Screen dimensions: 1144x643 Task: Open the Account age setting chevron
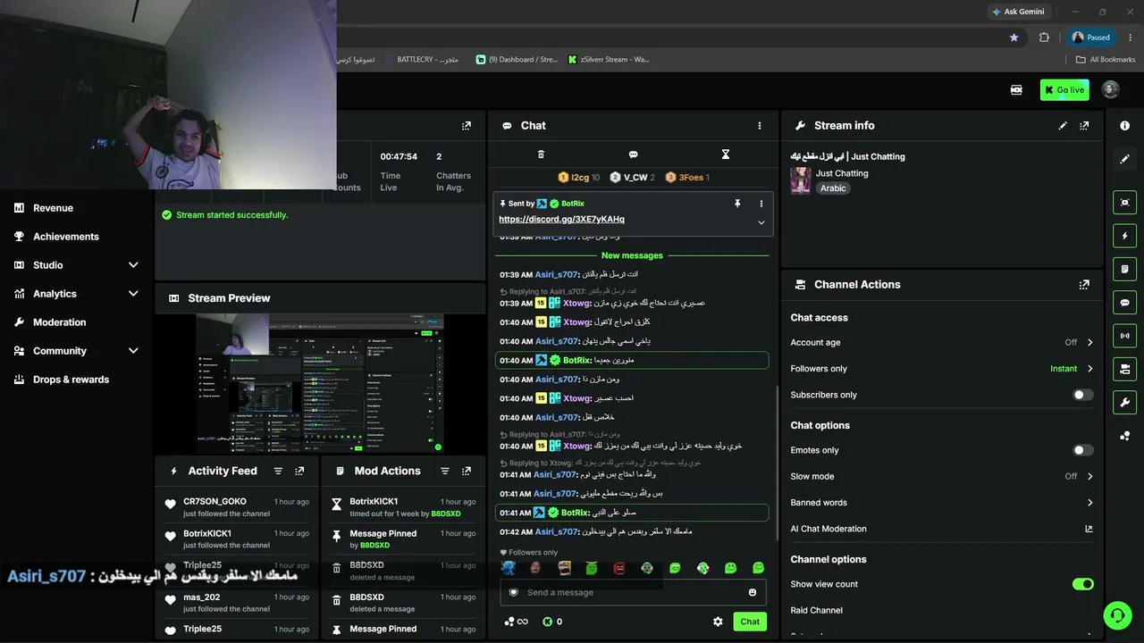tap(1089, 342)
